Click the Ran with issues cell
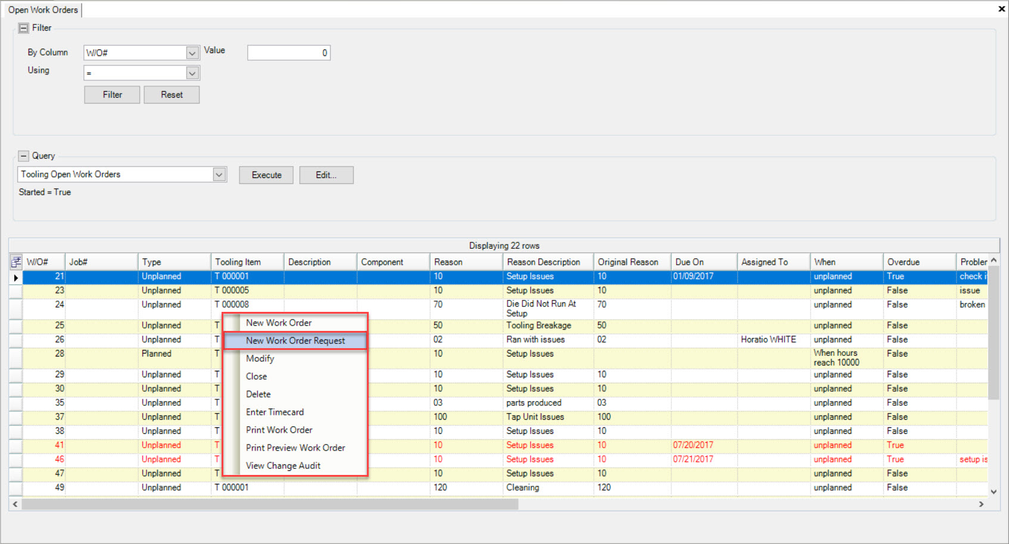 click(x=549, y=340)
